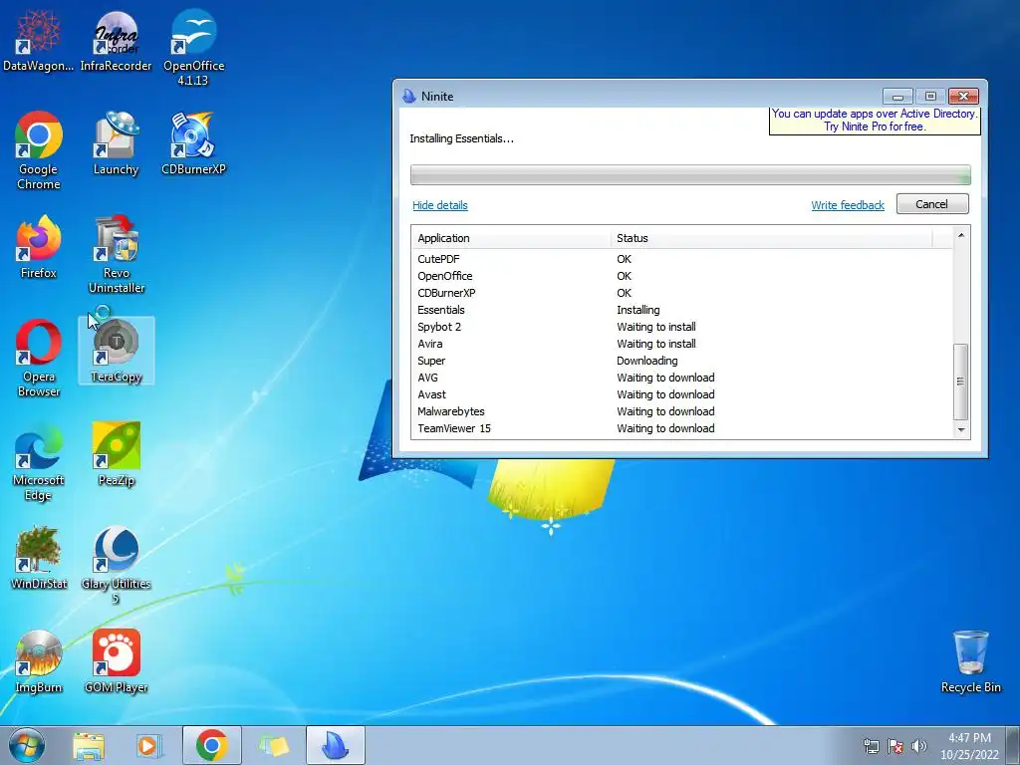Image resolution: width=1020 pixels, height=765 pixels.
Task: Open the Action Center flag icon
Action: pyautogui.click(x=895, y=746)
